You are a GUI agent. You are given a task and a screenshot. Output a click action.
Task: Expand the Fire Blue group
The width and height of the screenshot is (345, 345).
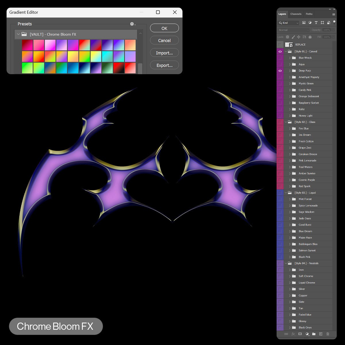[x=290, y=129]
